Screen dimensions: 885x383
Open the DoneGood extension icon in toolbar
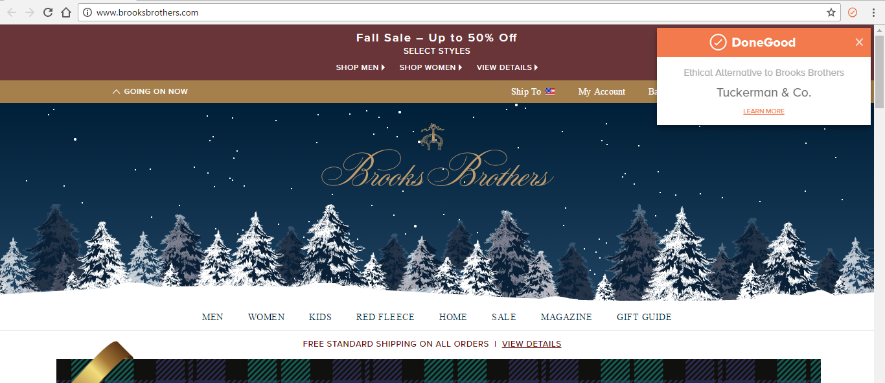(853, 12)
